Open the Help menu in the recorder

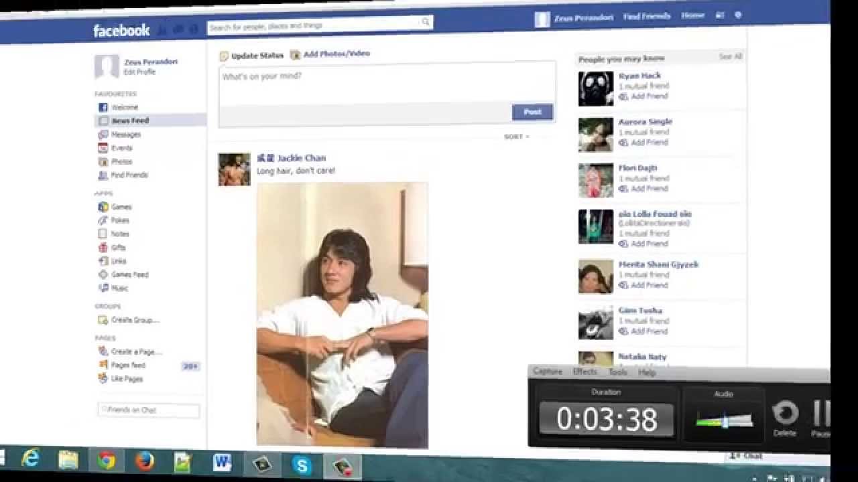coord(647,372)
